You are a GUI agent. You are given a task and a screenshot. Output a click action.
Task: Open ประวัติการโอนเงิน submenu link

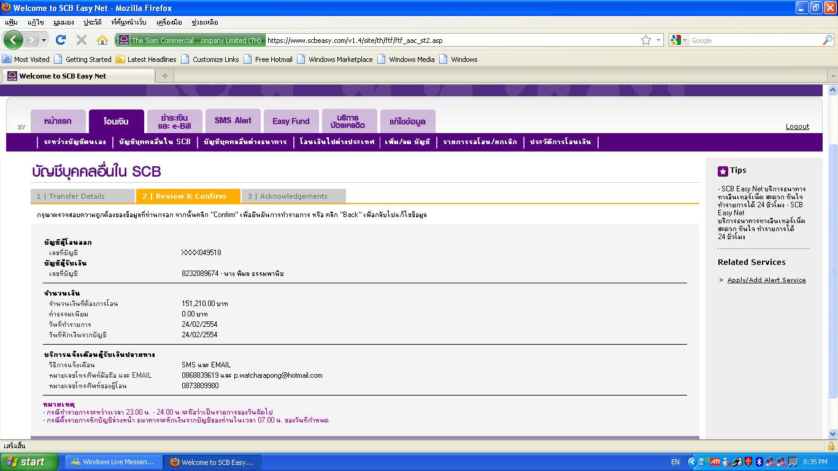(561, 142)
